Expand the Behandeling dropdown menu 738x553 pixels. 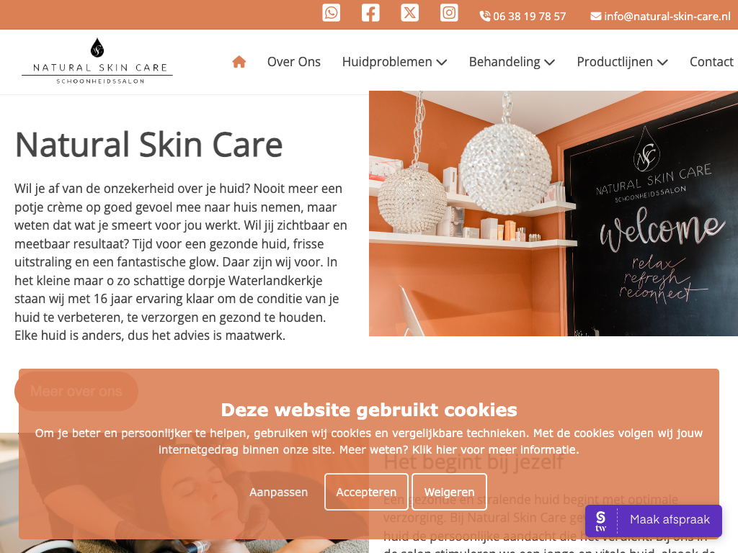[512, 62]
